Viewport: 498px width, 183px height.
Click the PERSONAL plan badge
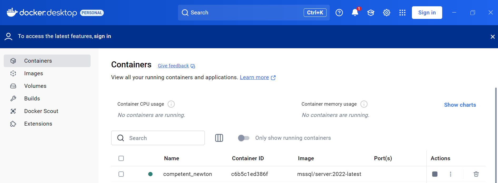pyautogui.click(x=92, y=13)
